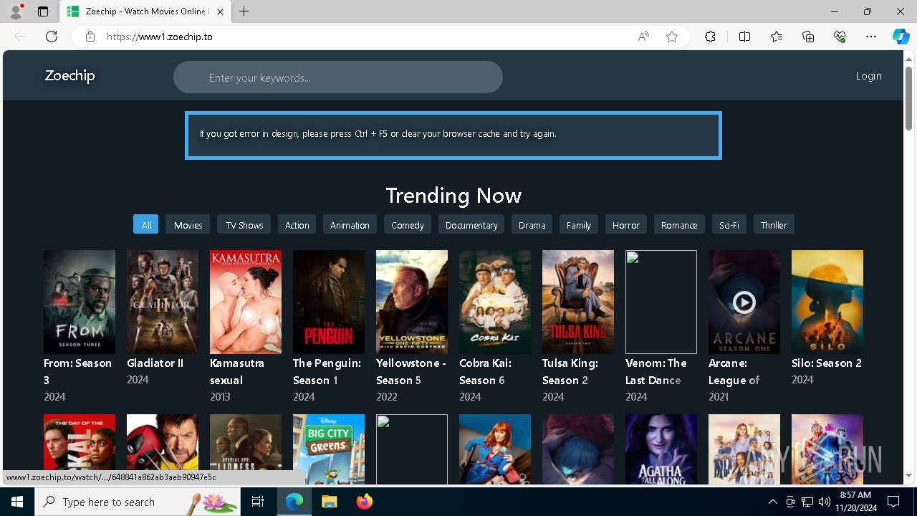The width and height of the screenshot is (917, 516).
Task: Open network tray icon
Action: [807, 502]
